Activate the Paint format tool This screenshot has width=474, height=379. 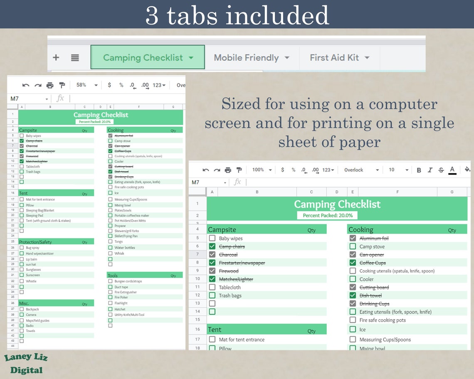pos(239,170)
